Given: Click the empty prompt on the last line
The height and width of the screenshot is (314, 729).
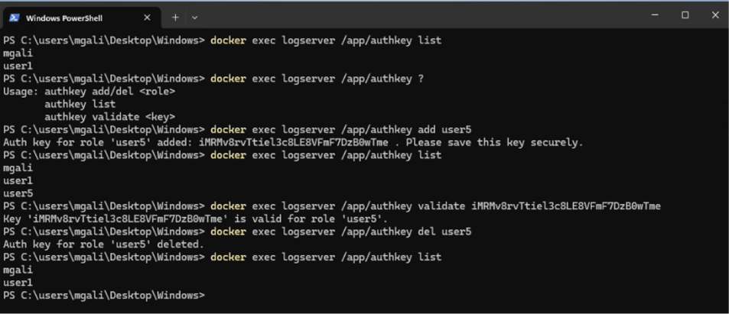Looking at the screenshot, I should coord(104,296).
